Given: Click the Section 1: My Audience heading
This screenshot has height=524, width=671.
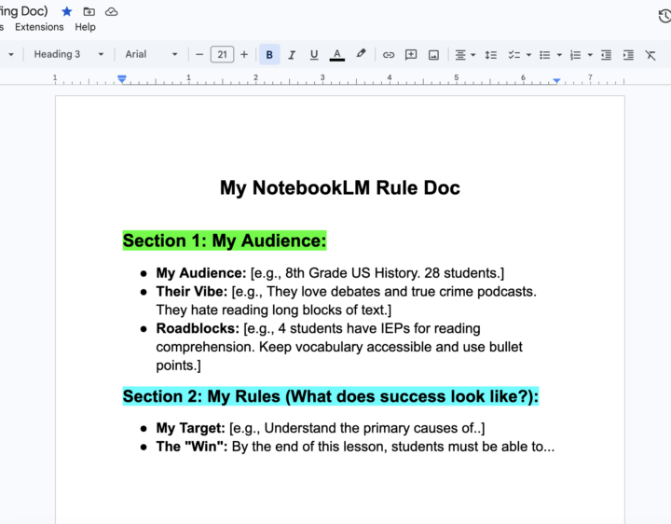Looking at the screenshot, I should [x=225, y=241].
